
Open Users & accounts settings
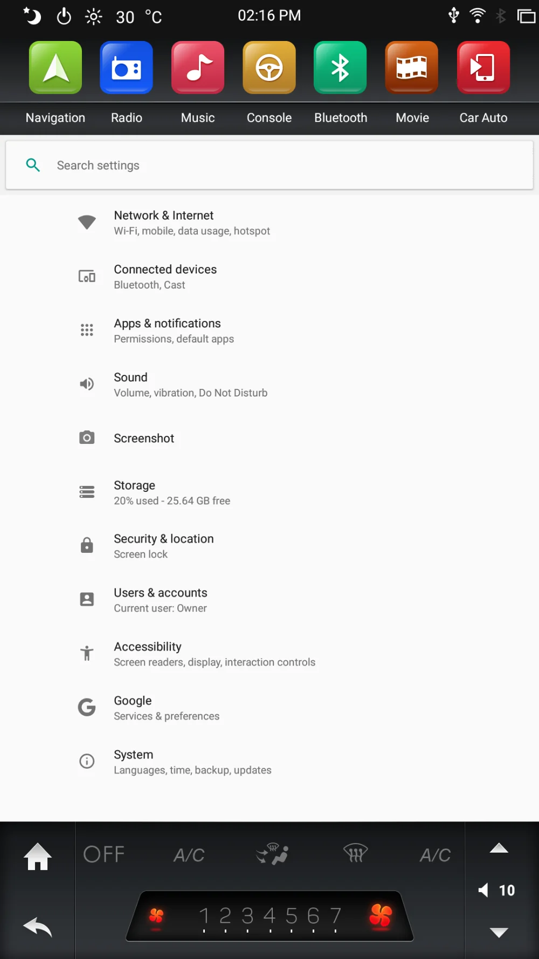(160, 600)
